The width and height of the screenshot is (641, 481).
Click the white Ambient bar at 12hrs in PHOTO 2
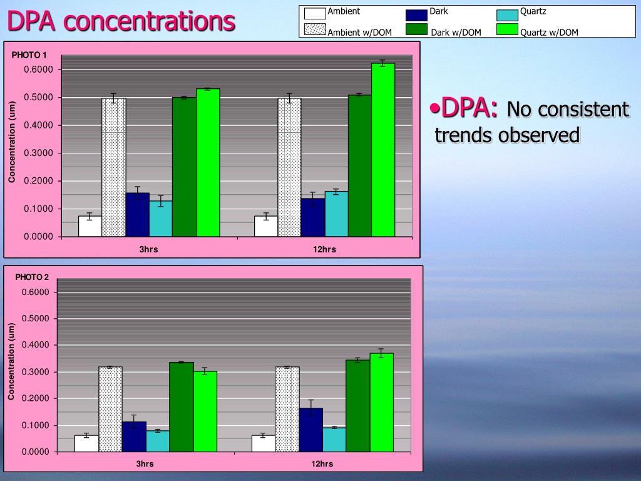(x=264, y=444)
